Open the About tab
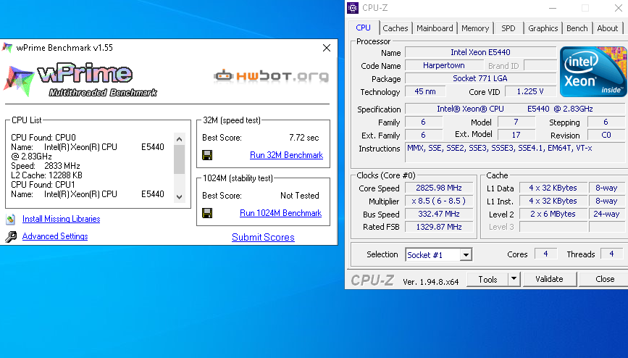 click(608, 28)
